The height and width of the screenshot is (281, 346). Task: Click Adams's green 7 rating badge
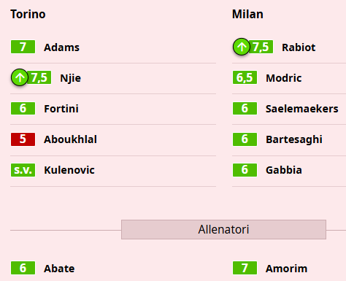coord(23,47)
